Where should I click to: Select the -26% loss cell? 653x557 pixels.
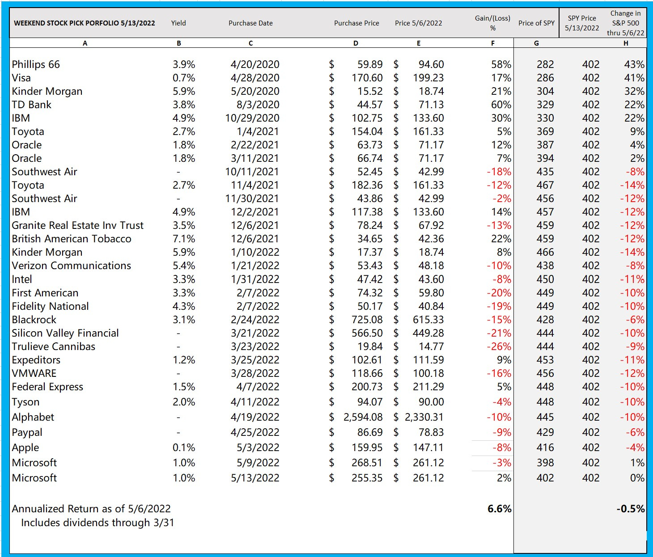[x=499, y=346]
